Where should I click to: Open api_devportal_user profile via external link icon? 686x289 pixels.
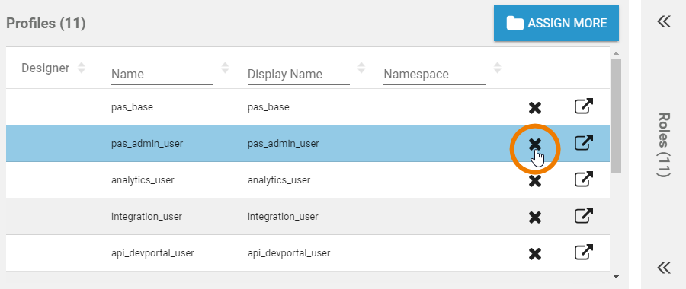coord(584,252)
